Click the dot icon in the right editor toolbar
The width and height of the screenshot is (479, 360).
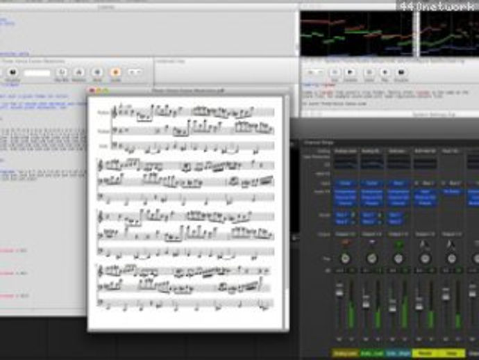[x=385, y=72]
